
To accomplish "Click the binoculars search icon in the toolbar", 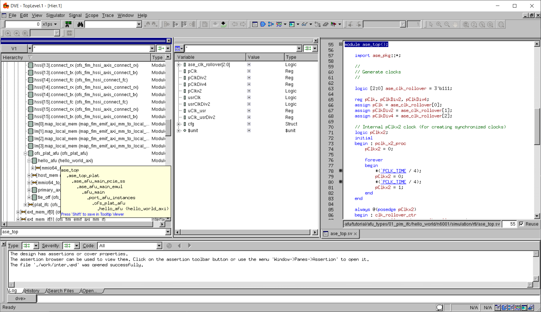I will (x=80, y=24).
